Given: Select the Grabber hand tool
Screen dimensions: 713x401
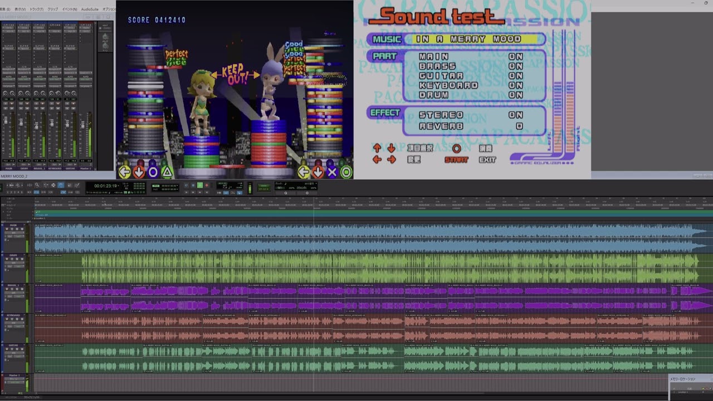Looking at the screenshot, I should pos(61,184).
